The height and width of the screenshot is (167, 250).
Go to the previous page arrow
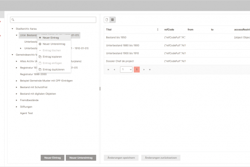(115, 69)
